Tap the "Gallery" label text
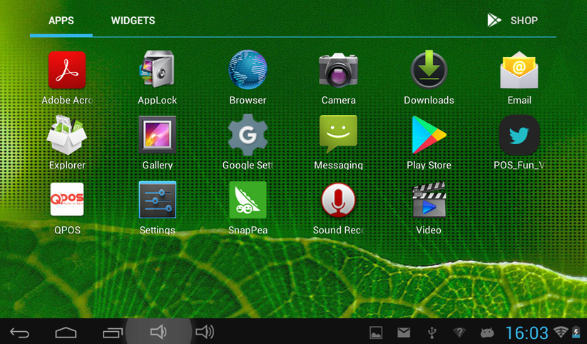The image size is (587, 344). coord(157,166)
